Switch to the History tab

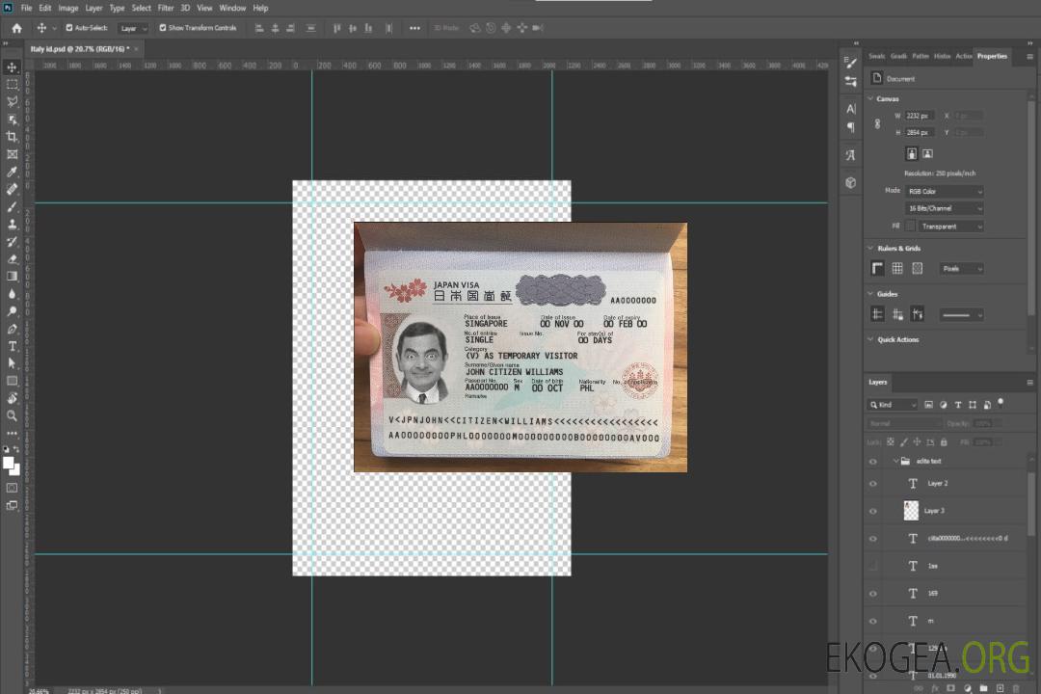coord(942,57)
